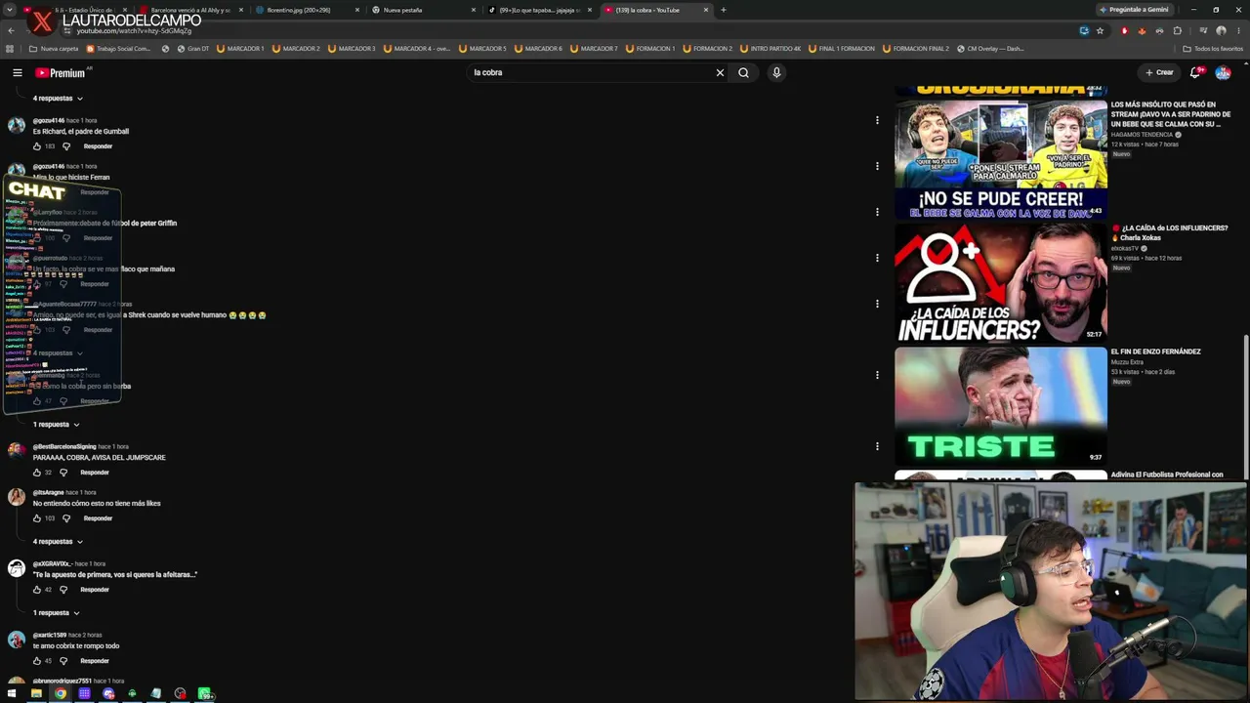Like the Shrek comment by @AguanteBocaaa77777
This screenshot has width=1250, height=703.
pos(37,330)
